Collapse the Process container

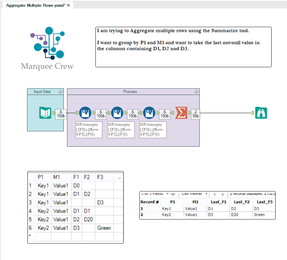pyautogui.click(x=196, y=92)
